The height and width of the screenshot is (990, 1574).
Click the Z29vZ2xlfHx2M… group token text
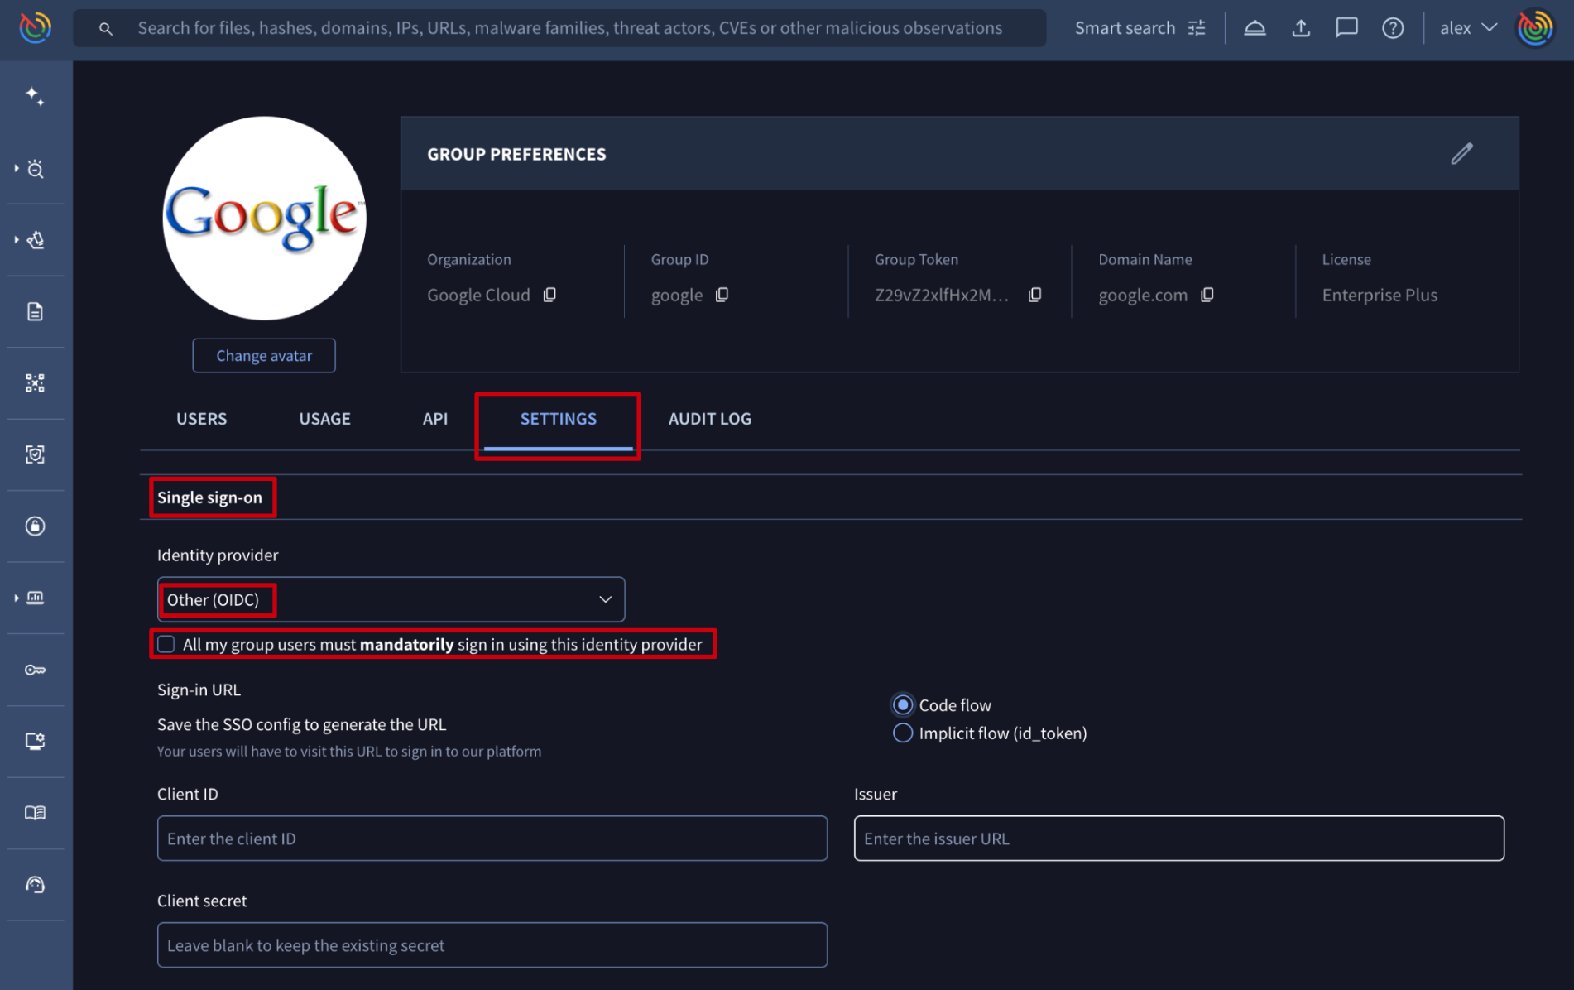pyautogui.click(x=942, y=295)
